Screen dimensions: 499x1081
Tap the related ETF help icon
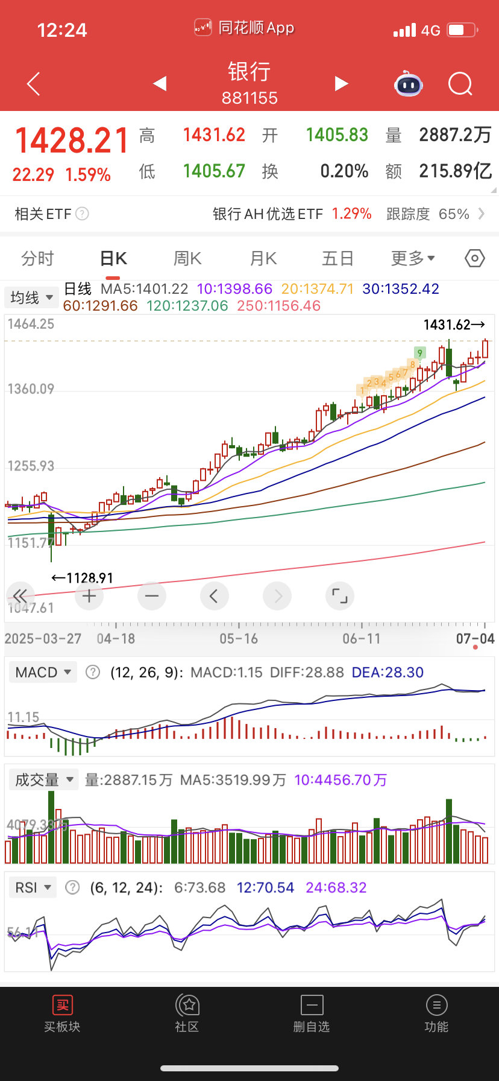(x=83, y=214)
